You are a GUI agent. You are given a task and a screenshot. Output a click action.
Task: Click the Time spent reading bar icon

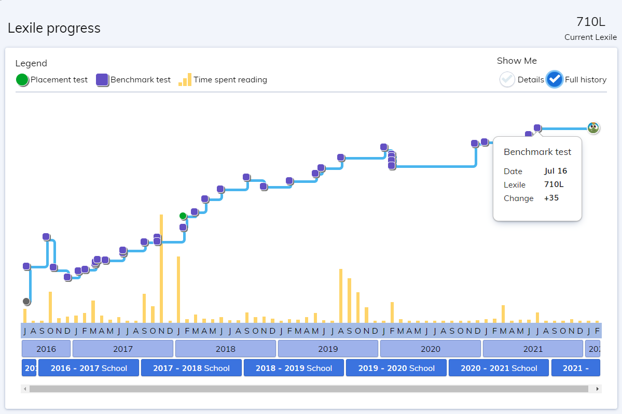[185, 80]
